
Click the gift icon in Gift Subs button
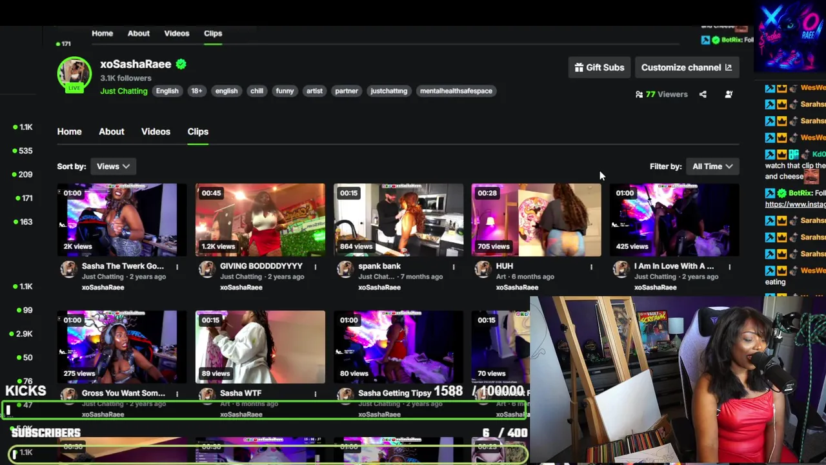point(579,67)
